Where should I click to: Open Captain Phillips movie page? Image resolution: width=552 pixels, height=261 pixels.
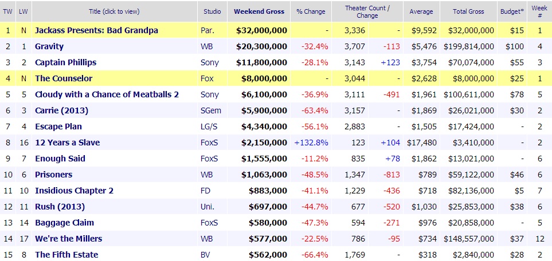[65, 62]
